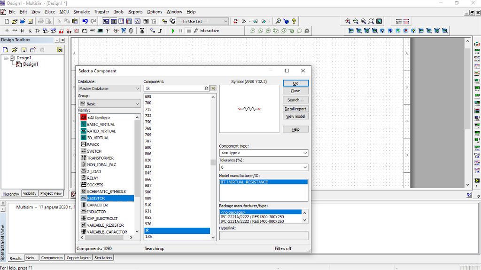The image size is (481, 270).
Task: Click the Undo arrow in toolbar
Action: click(x=85, y=21)
